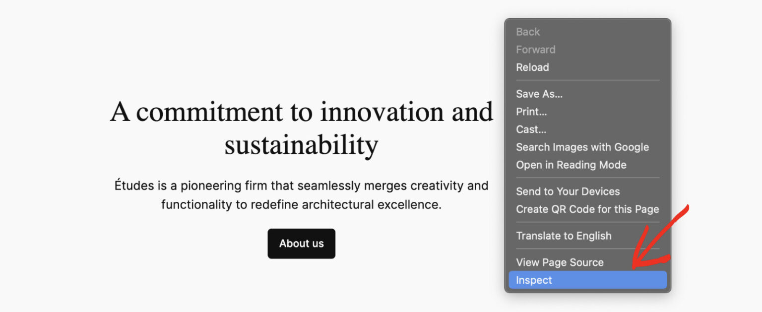This screenshot has width=762, height=312.
Task: Click the word "innovation" in the heading
Action: click(x=382, y=112)
